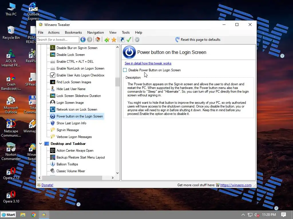Select the Recycle Bin desktop icon
This screenshot has height=219, width=293.
[11, 33]
